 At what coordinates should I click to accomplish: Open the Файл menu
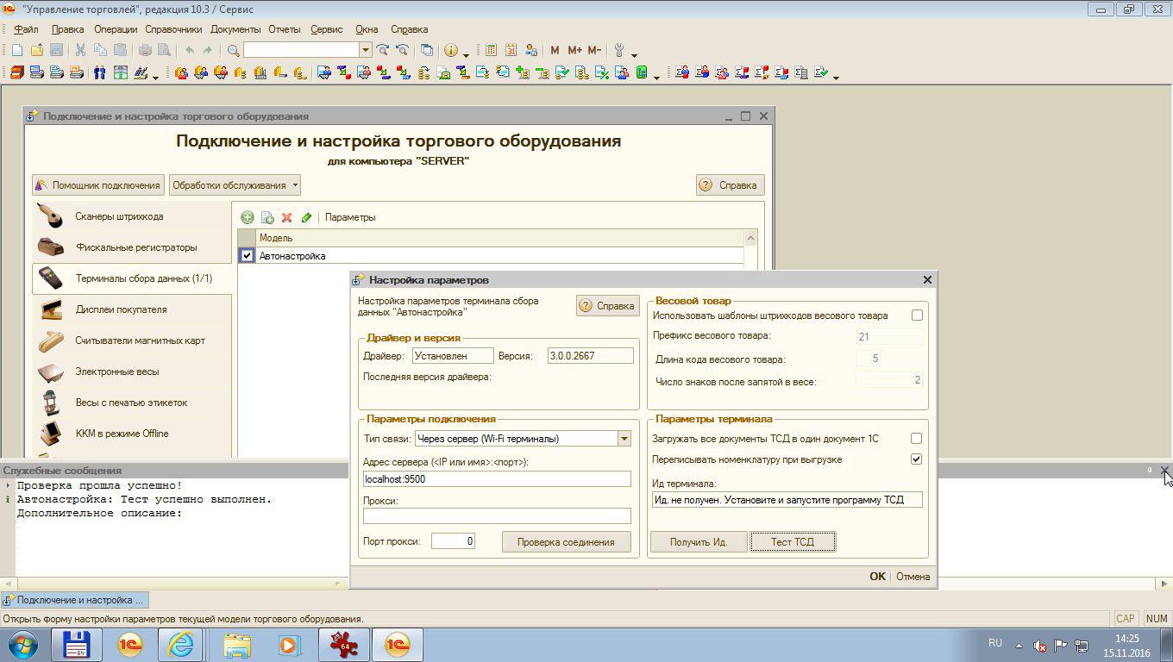click(x=26, y=29)
